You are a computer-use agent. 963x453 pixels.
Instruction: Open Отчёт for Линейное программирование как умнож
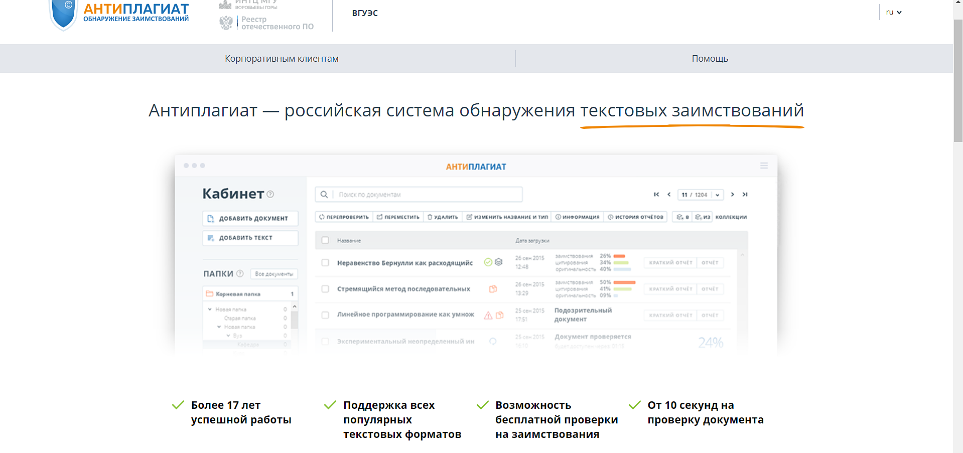point(710,315)
